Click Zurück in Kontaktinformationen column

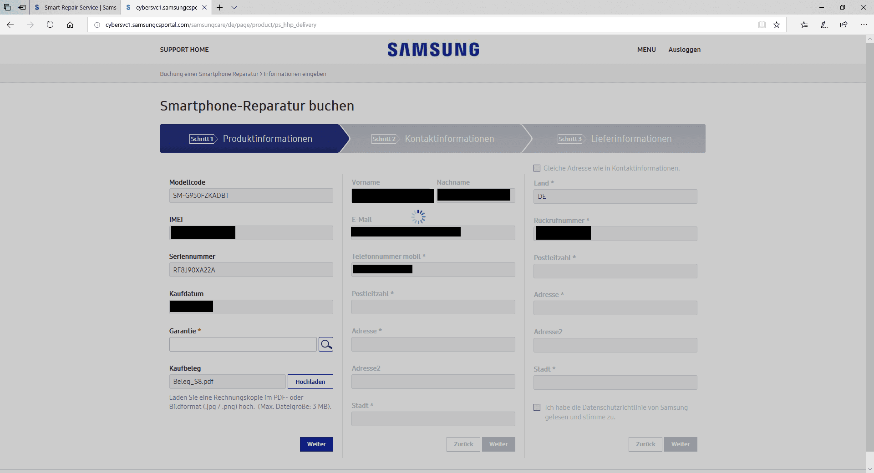(x=463, y=444)
